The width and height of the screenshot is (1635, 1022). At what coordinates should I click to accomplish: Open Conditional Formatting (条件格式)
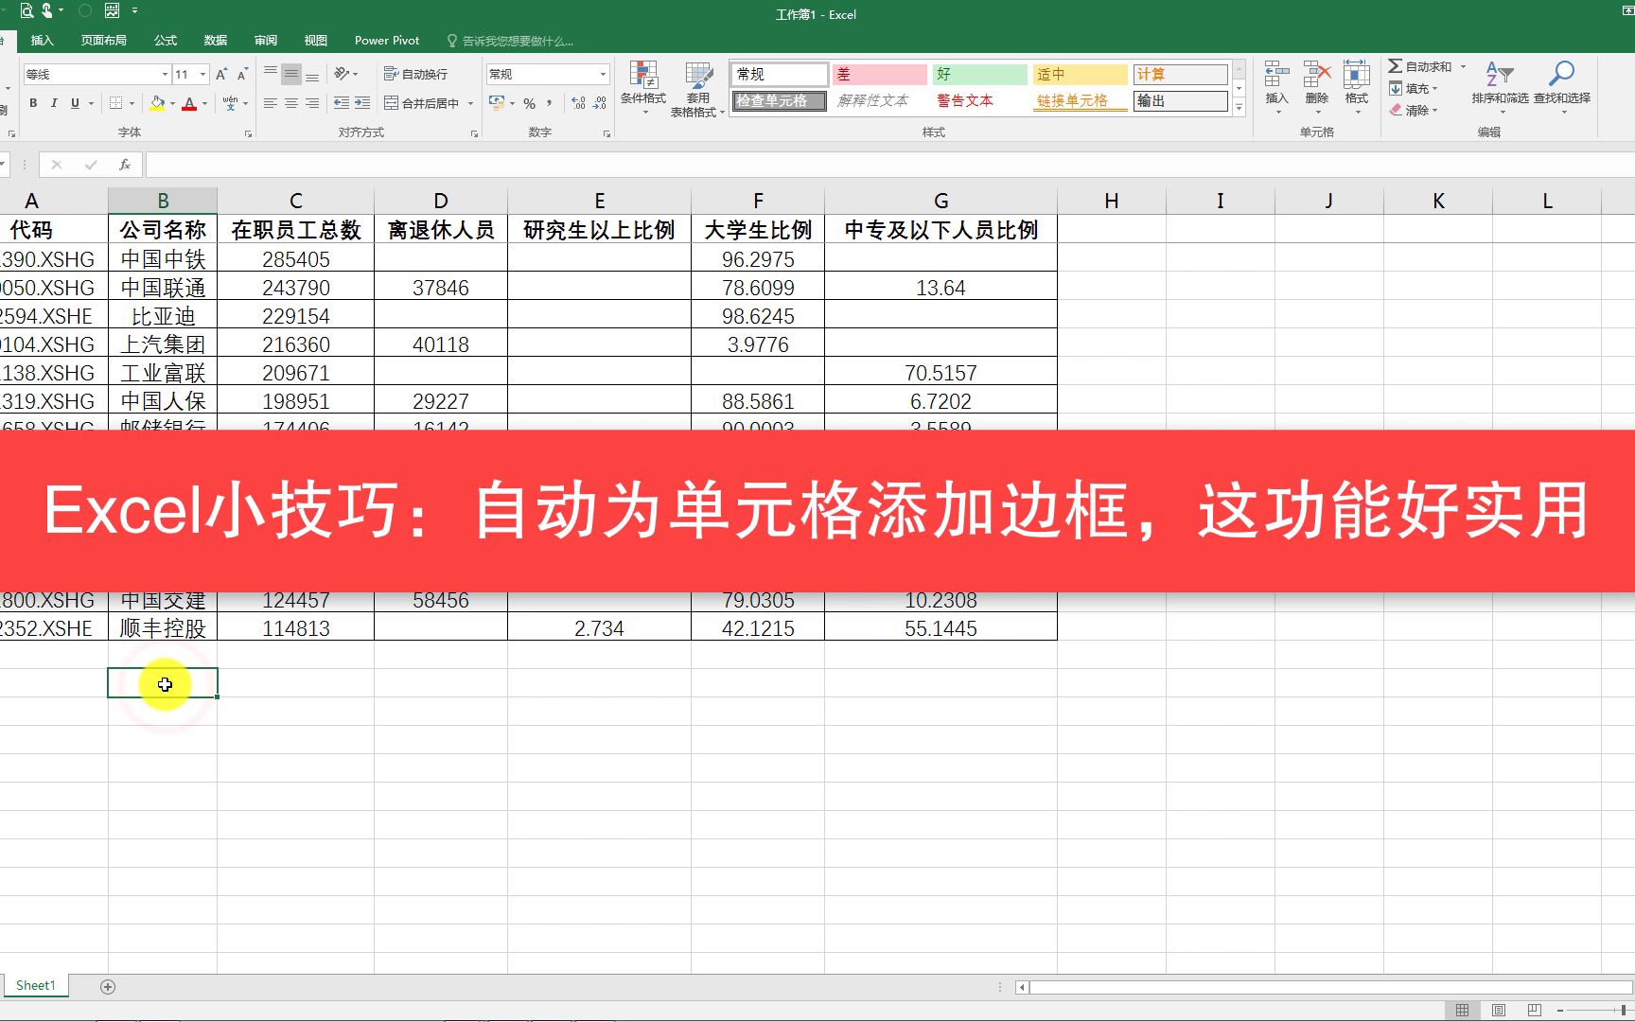pos(643,88)
